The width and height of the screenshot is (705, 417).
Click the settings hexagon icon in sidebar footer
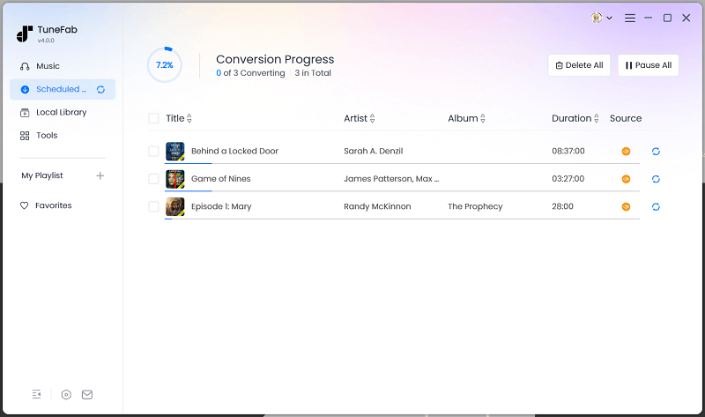[66, 394]
